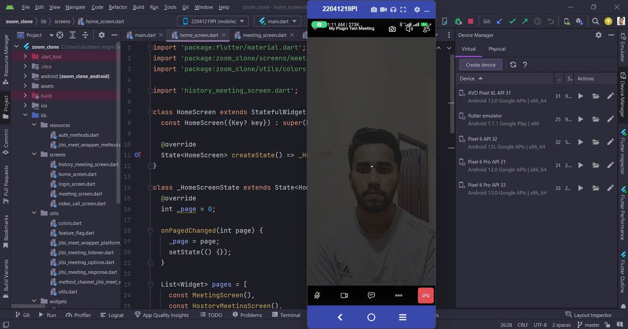Image resolution: width=628 pixels, height=329 pixels.
Task: Open Device Manager panel settings gear
Action: [599, 35]
